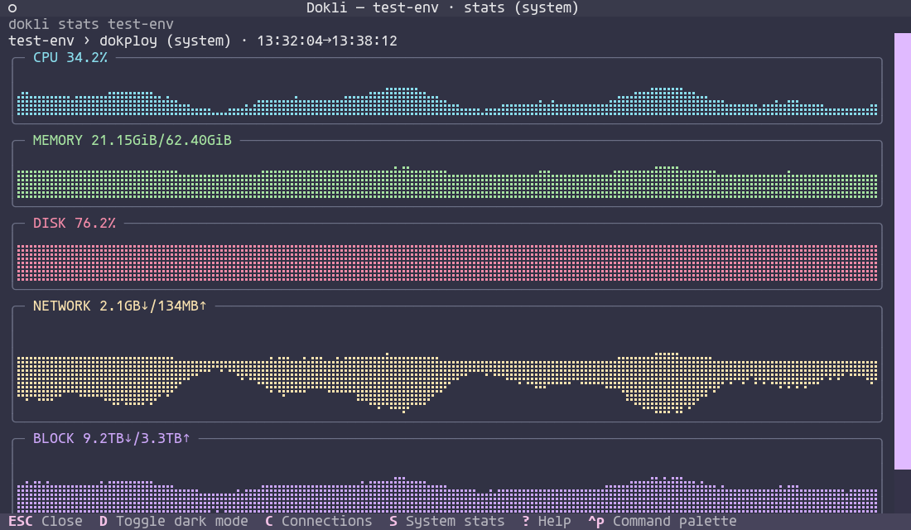
Task: Click the vertical scrollbar thumb
Action: pyautogui.click(x=902, y=251)
